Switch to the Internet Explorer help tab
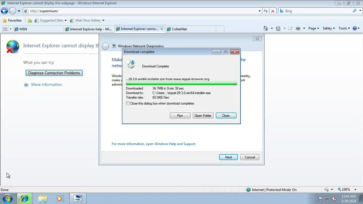363x204 pixels. 89,29
